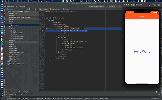This screenshot has height=100, width=162.
Task: Switch to widget_test.dart editor tab
Action: [55, 9]
